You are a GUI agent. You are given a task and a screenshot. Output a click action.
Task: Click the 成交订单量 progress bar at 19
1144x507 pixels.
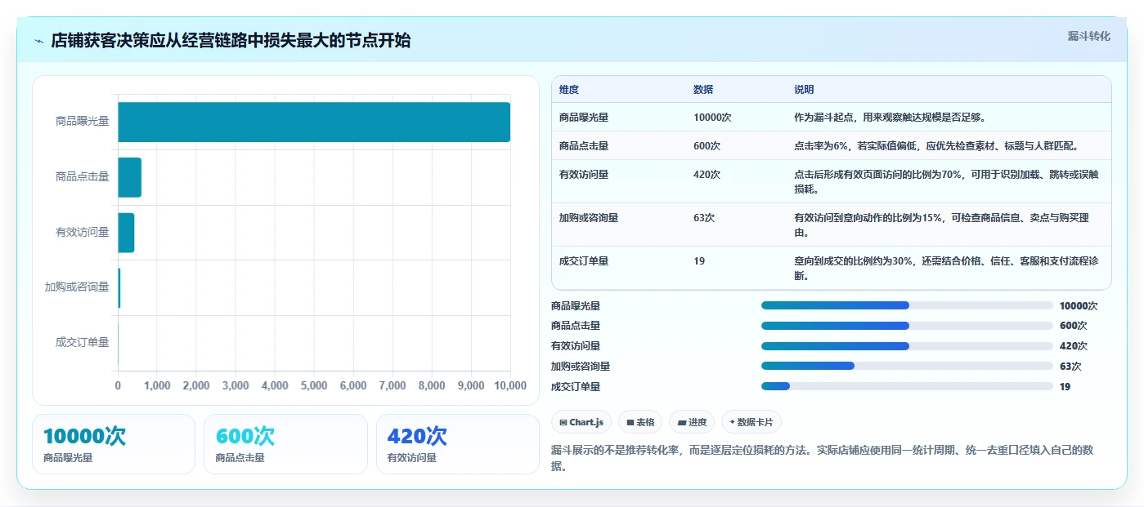(x=907, y=386)
